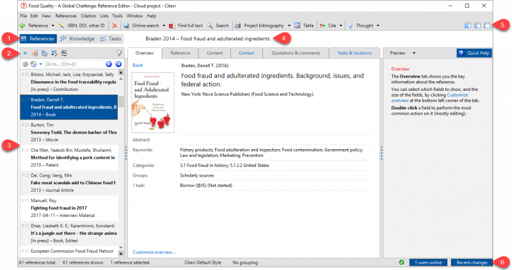Click the orange tag label icon
This screenshot has width=512, height=270.
click(35, 53)
